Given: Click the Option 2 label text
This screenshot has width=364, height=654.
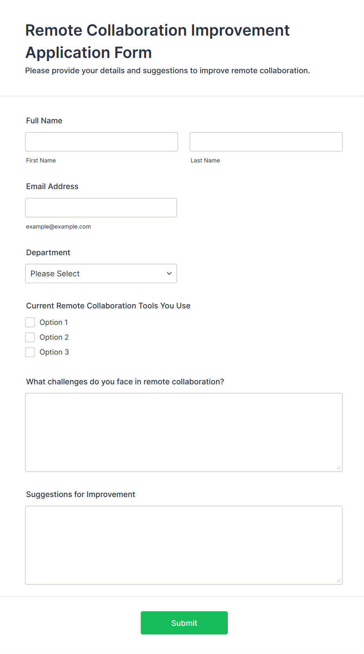Looking at the screenshot, I should [54, 337].
